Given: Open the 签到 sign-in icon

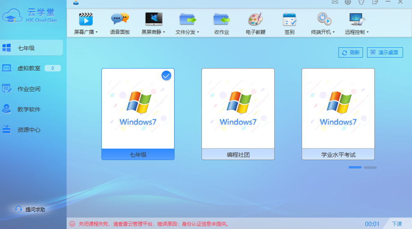Looking at the screenshot, I should click(x=289, y=19).
